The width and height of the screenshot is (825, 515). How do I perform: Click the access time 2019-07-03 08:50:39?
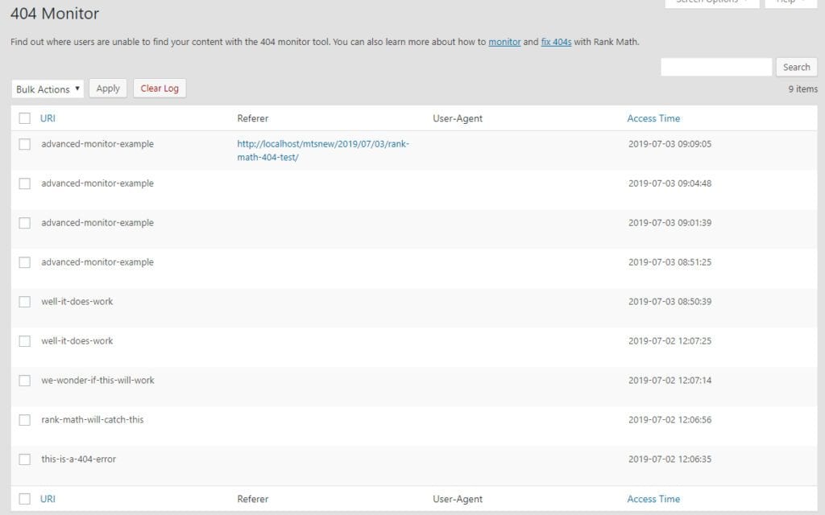670,302
